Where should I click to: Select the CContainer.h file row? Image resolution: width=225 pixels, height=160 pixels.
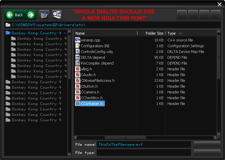(92, 103)
